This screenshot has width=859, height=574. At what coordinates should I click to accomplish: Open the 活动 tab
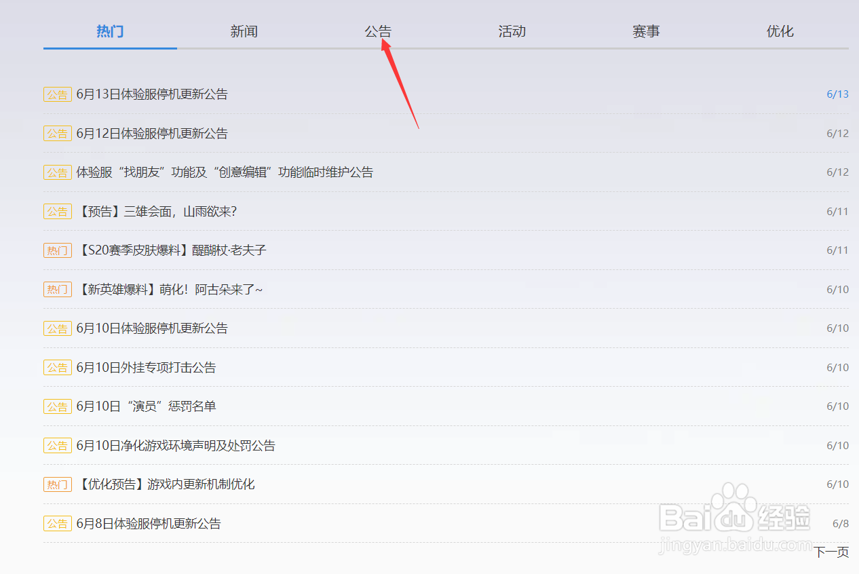[512, 31]
